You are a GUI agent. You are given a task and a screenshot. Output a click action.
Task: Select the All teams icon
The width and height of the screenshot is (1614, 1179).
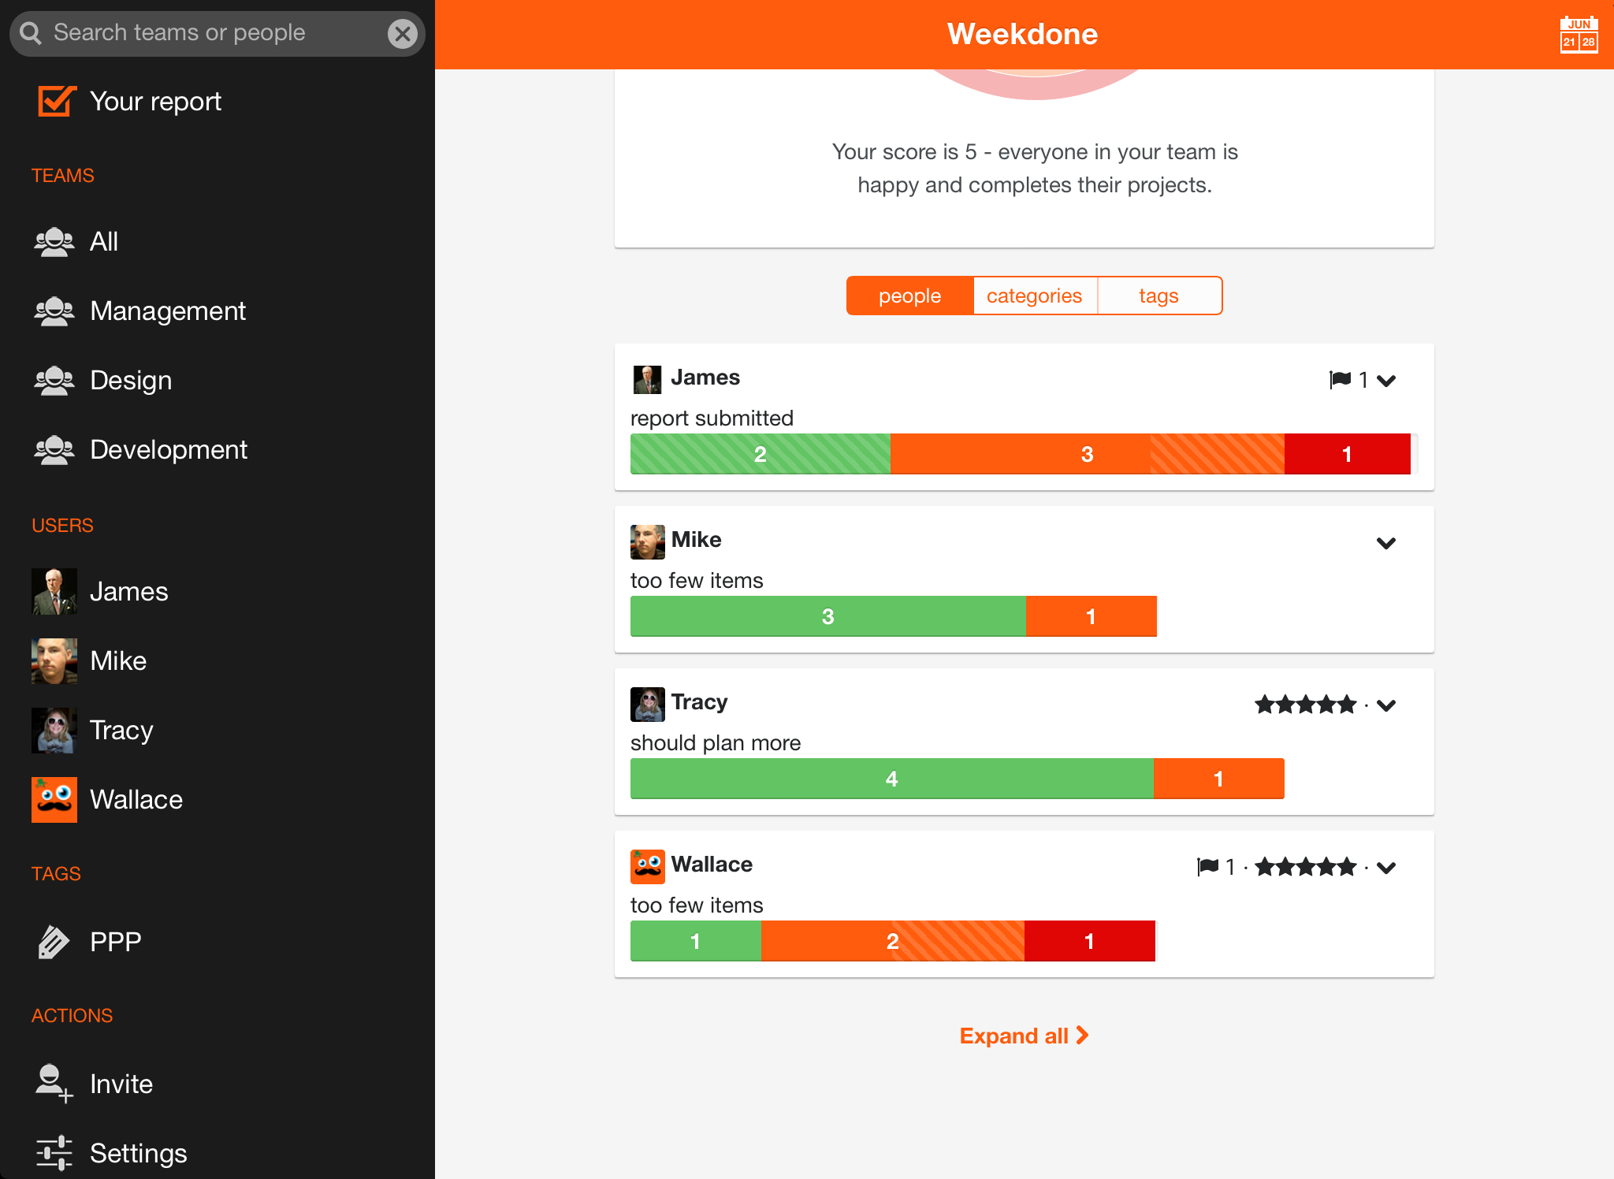pyautogui.click(x=55, y=240)
